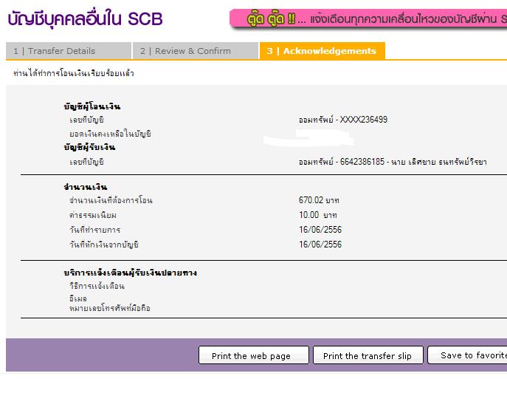Screen dimensions: 507x393
Task: Click Print the web page button
Action: [x=254, y=355]
